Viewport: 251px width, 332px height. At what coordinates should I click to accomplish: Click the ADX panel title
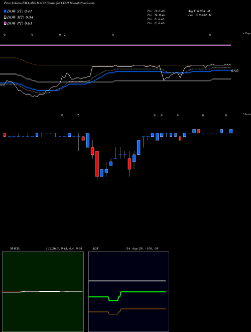pyautogui.click(x=95, y=248)
